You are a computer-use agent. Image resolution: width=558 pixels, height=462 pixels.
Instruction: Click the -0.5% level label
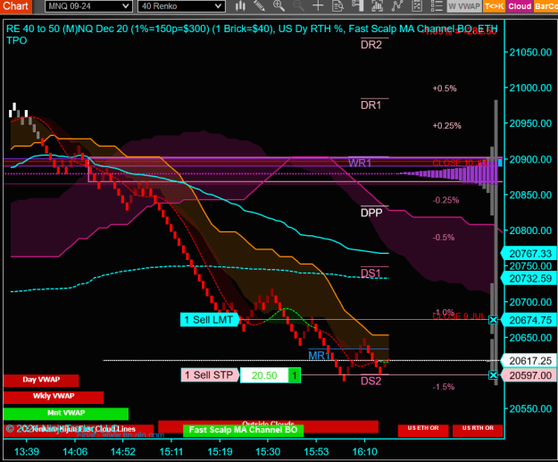(444, 238)
